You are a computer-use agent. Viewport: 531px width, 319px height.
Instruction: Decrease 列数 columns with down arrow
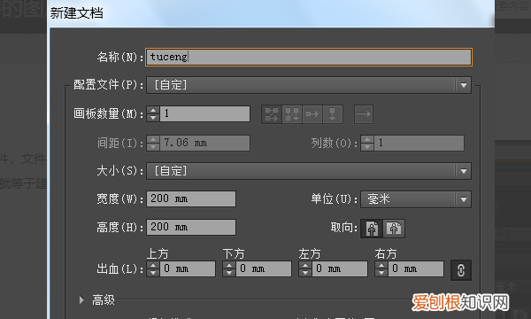point(367,147)
